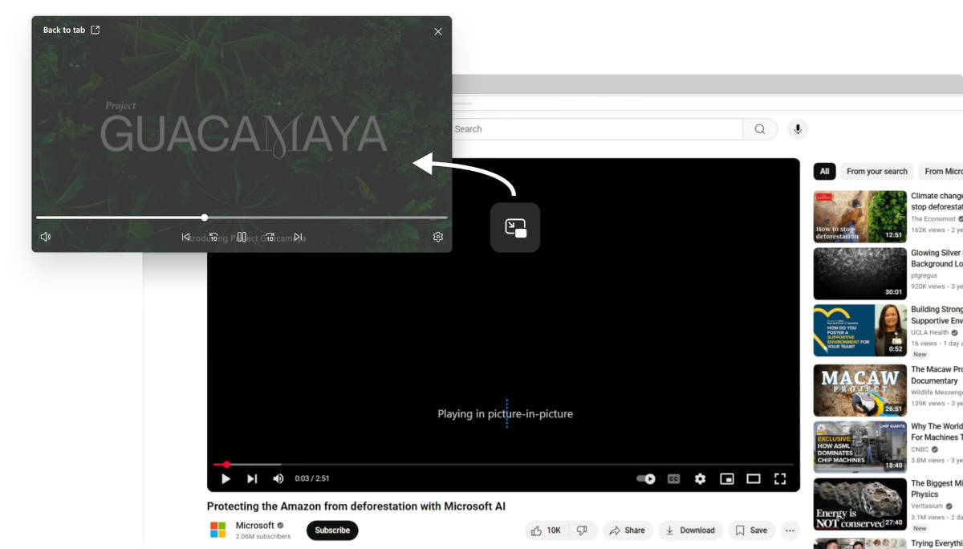Switch to theater mode
Screen dimensions: 963x549
click(x=754, y=478)
